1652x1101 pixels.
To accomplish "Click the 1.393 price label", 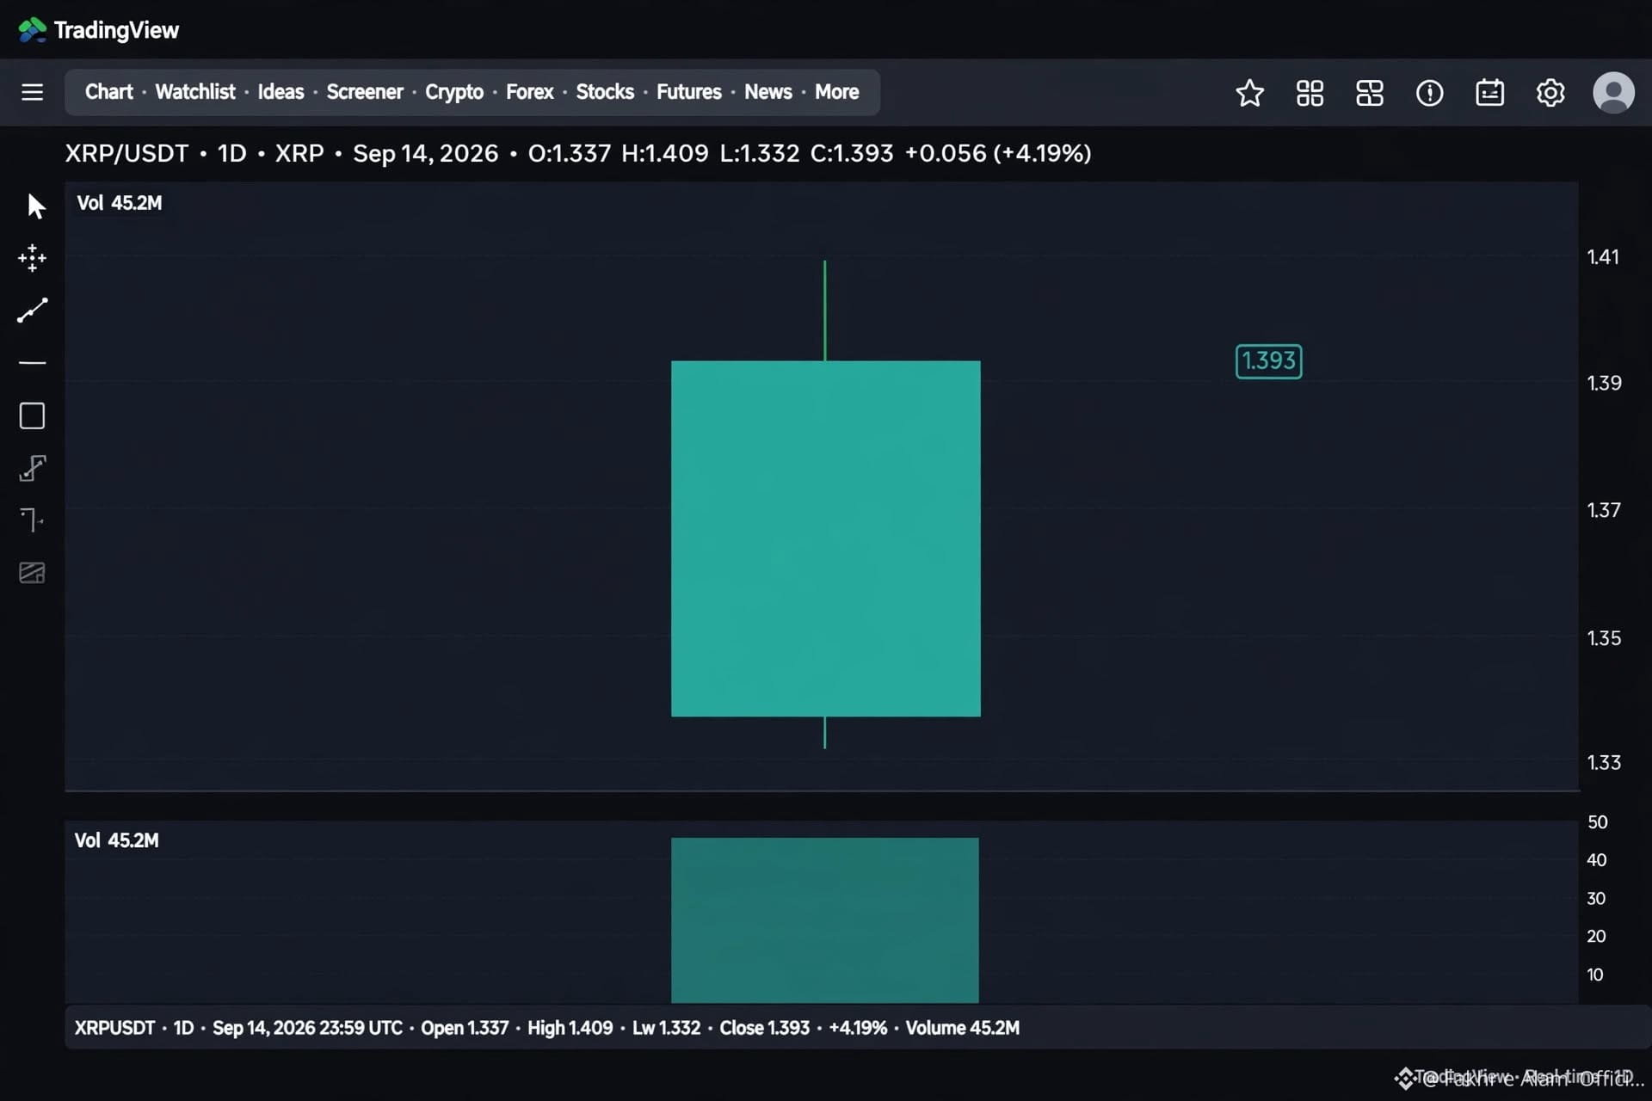I will coord(1268,361).
